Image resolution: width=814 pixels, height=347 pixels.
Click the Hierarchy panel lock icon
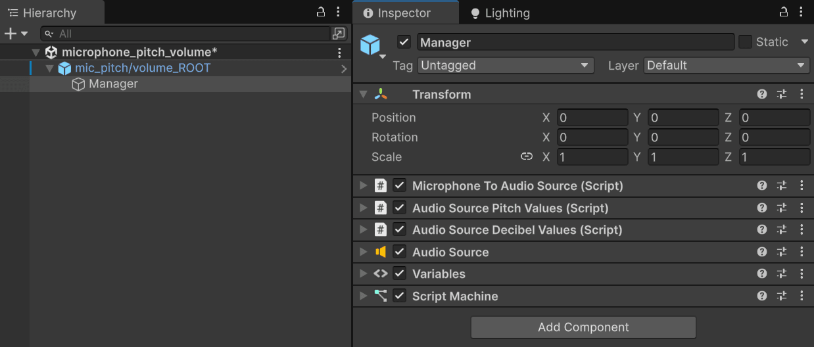click(x=321, y=12)
